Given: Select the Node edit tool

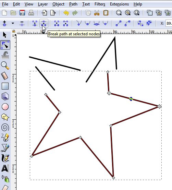Looking at the screenshot, I should point(5,45).
